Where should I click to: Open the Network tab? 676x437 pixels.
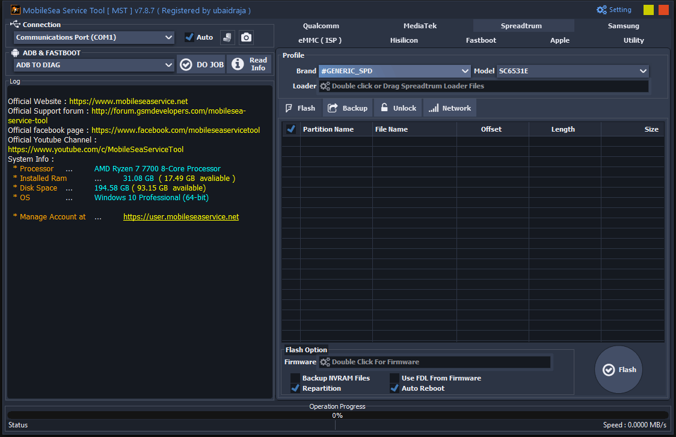(x=449, y=108)
